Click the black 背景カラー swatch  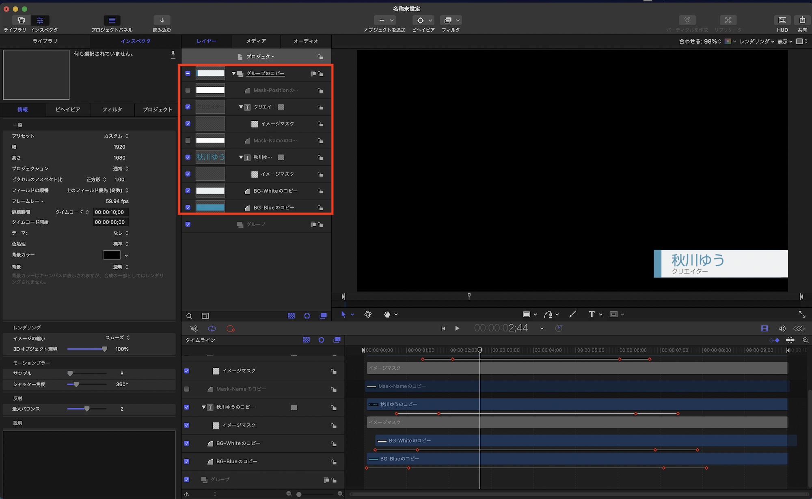112,255
